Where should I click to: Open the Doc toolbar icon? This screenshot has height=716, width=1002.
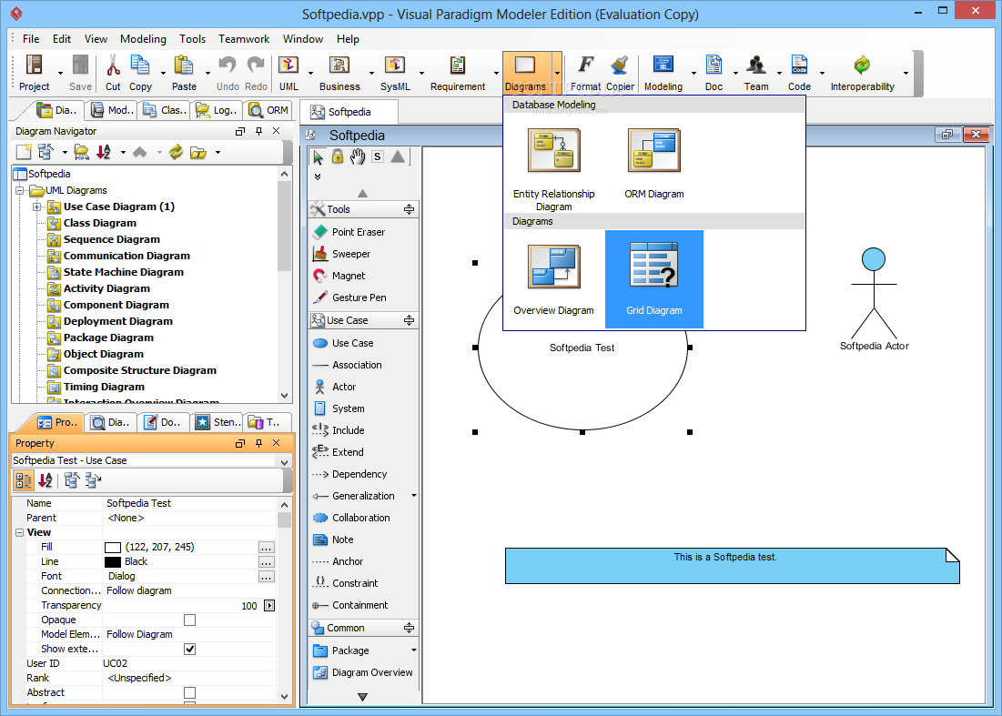(714, 66)
